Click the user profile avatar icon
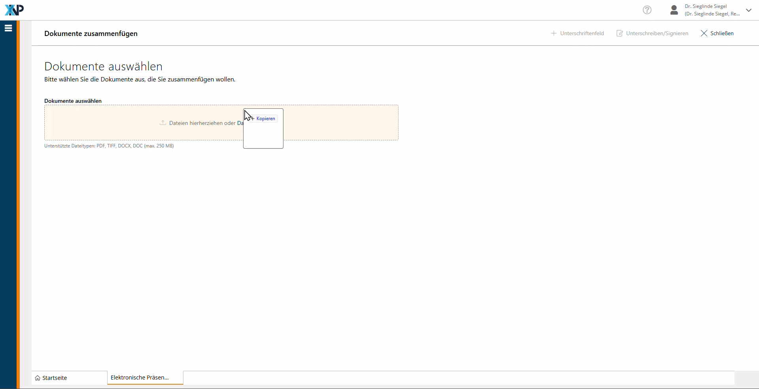759x389 pixels. click(674, 10)
